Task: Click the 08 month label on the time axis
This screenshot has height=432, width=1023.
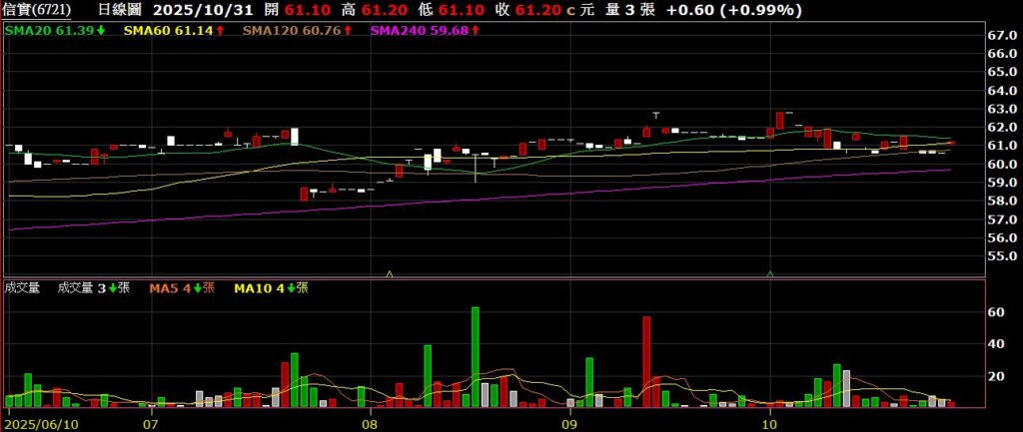Action: click(370, 423)
